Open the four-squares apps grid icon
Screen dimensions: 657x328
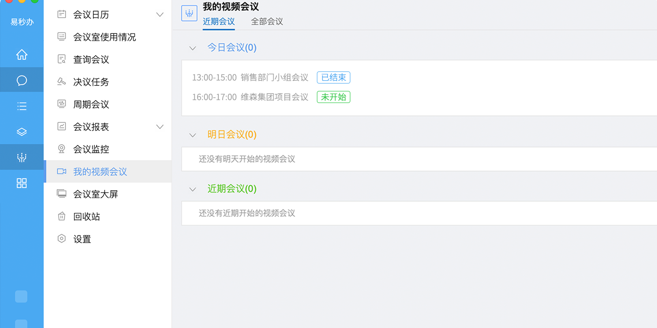[x=22, y=183]
